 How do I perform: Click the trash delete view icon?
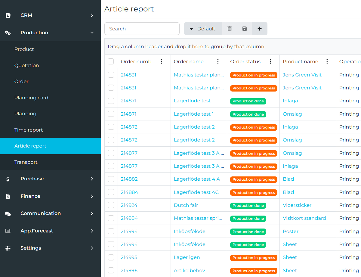tap(230, 29)
